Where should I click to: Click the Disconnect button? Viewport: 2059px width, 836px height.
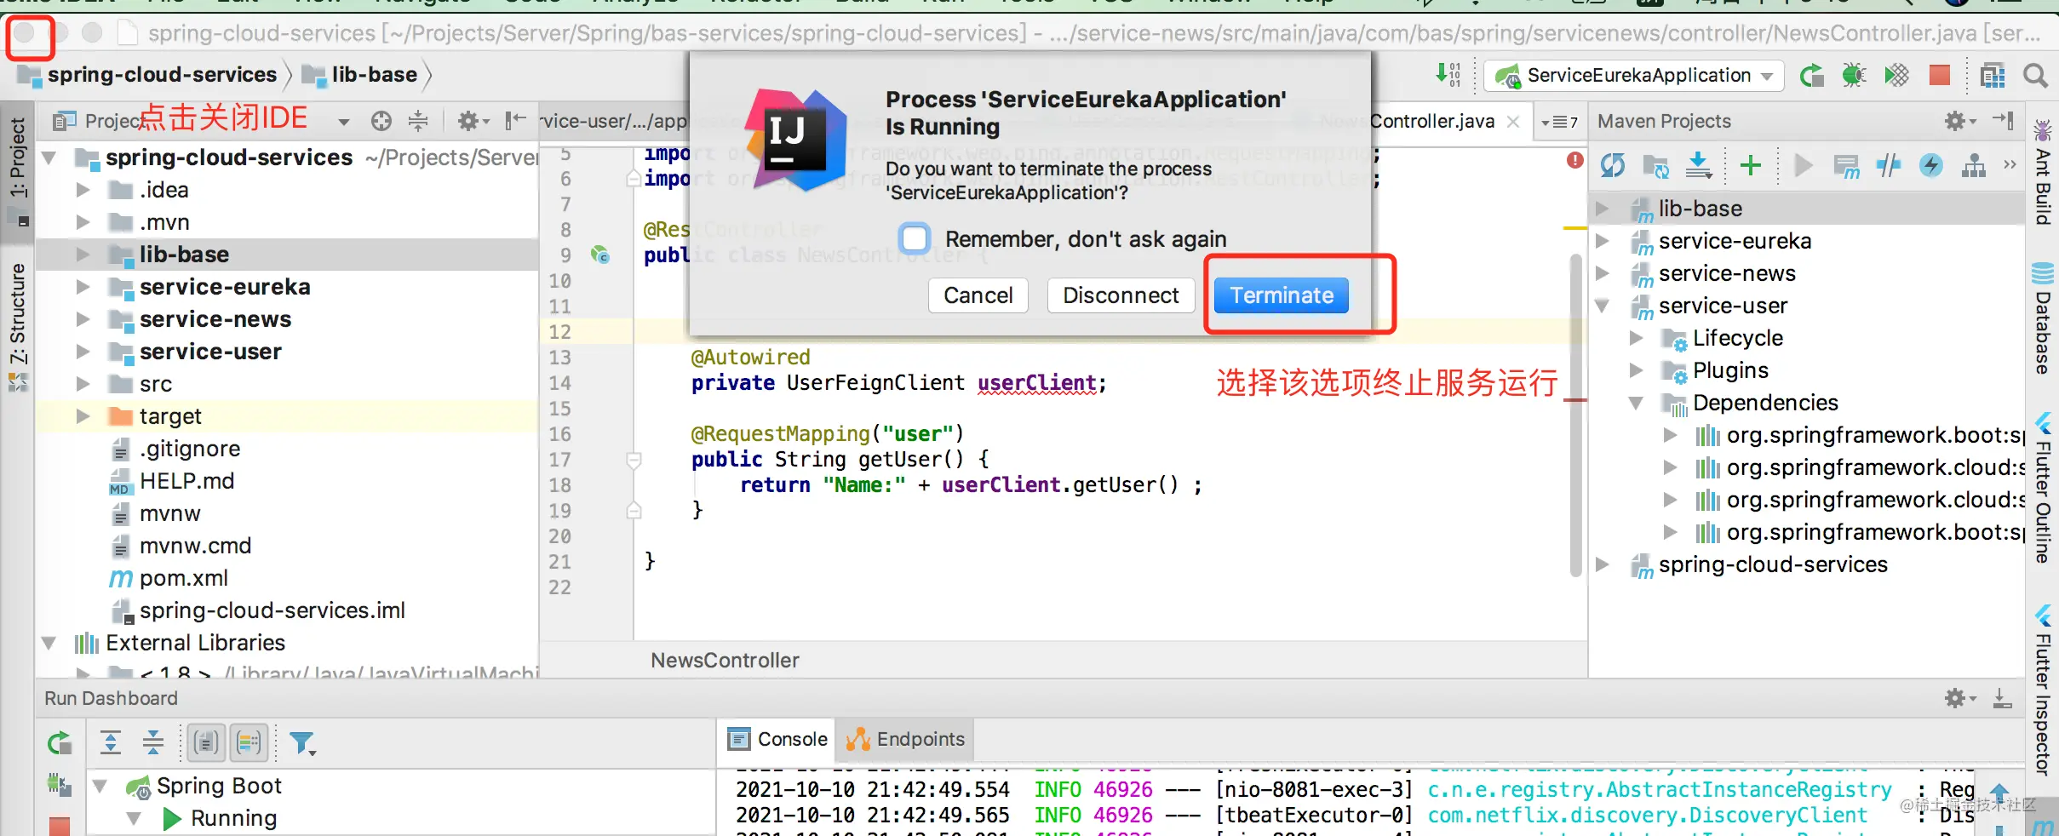(1121, 295)
